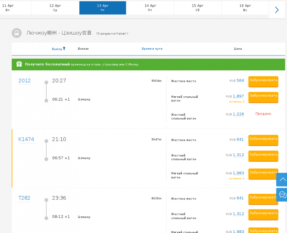Click the gift box promo icon
Image resolution: width=287 pixels, height=233 pixels.
coord(19,64)
